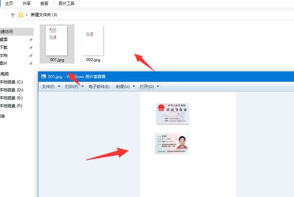294x197 pixels.
Task: Expand the 文件(F) dropdown arrow
Action: pos(59,86)
